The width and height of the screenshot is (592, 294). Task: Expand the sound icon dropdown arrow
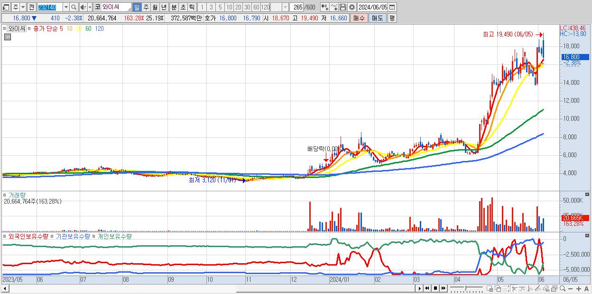coord(90,7)
